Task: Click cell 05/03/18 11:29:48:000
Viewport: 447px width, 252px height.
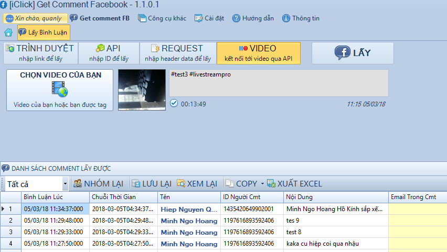Action: pyautogui.click(x=55, y=221)
